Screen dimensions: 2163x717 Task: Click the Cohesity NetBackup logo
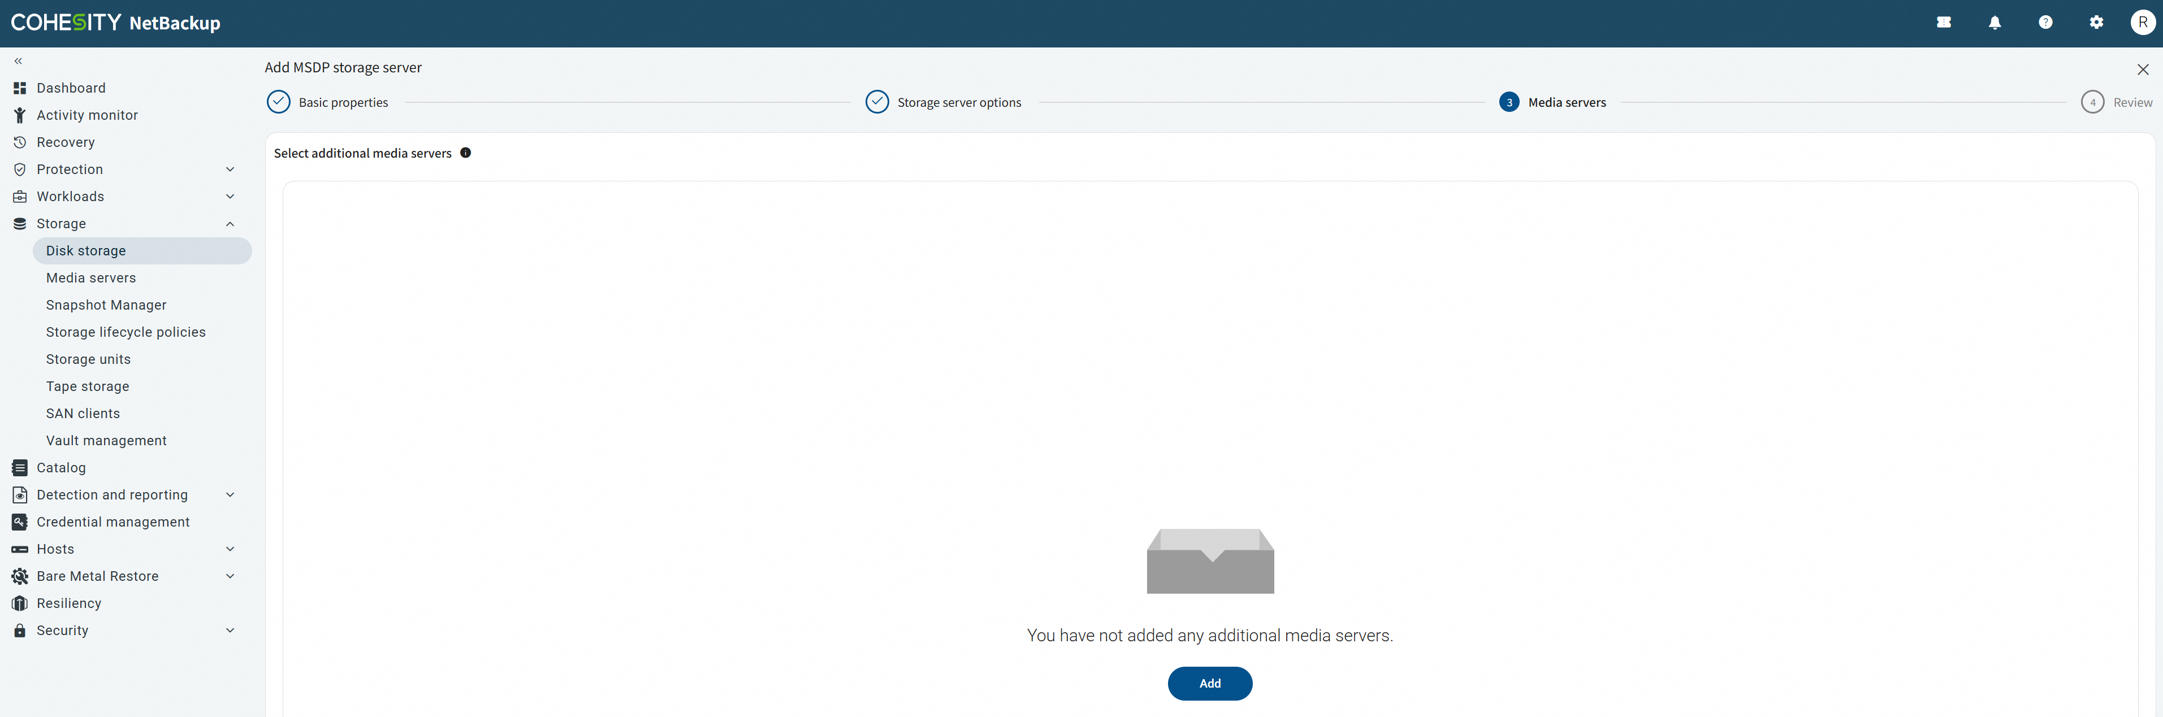pos(116,23)
